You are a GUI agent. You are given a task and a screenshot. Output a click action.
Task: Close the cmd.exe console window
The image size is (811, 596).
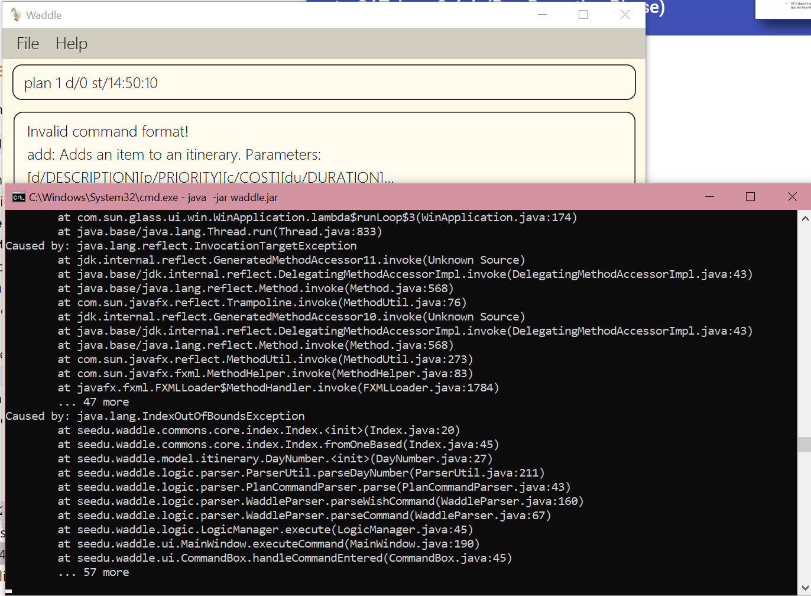pyautogui.click(x=792, y=197)
